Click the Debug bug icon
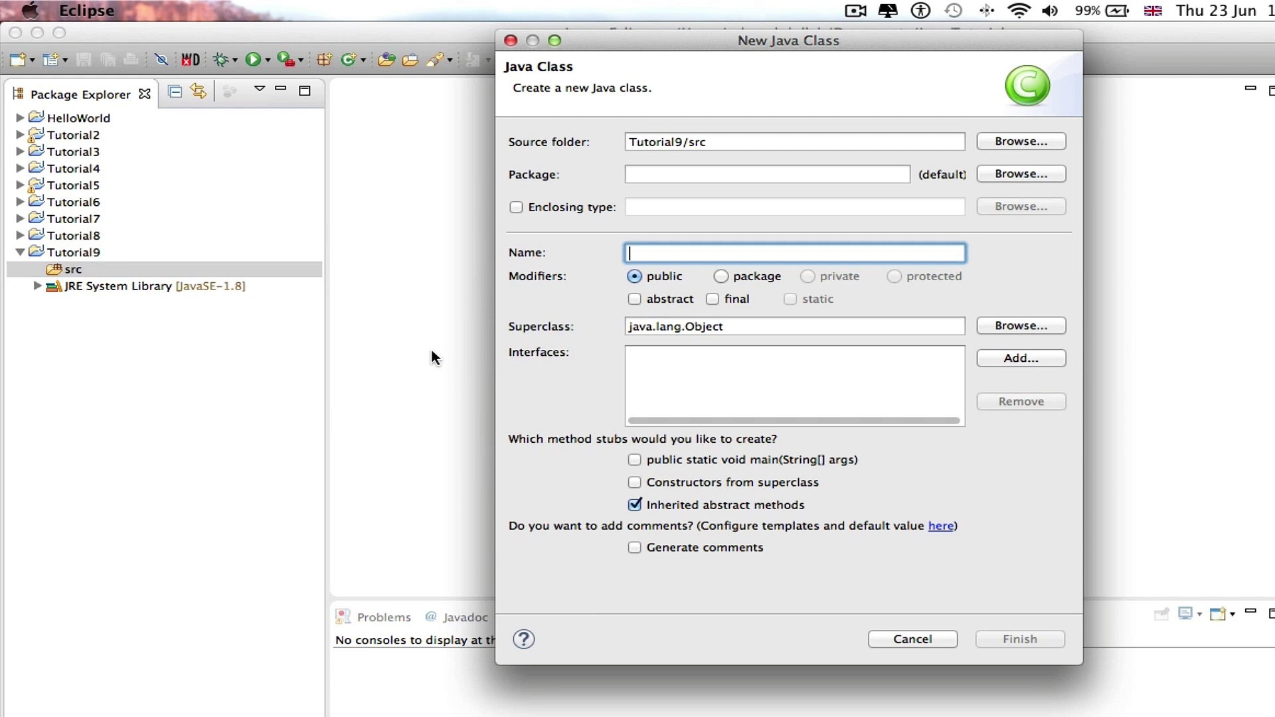 click(220, 60)
